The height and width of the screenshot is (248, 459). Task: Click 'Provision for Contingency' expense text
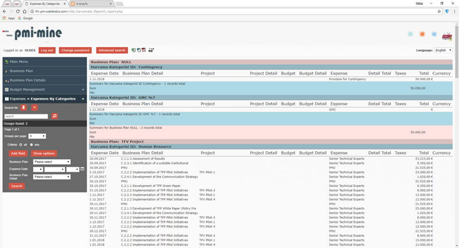pos(347,79)
